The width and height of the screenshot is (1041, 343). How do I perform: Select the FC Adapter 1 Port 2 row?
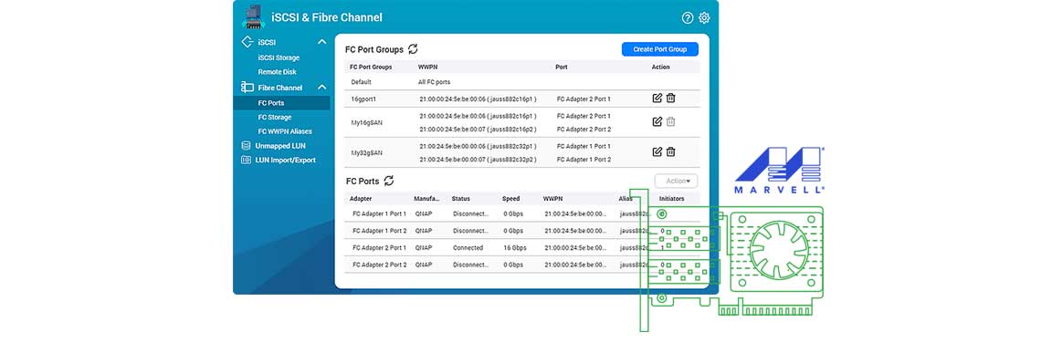coord(521,231)
